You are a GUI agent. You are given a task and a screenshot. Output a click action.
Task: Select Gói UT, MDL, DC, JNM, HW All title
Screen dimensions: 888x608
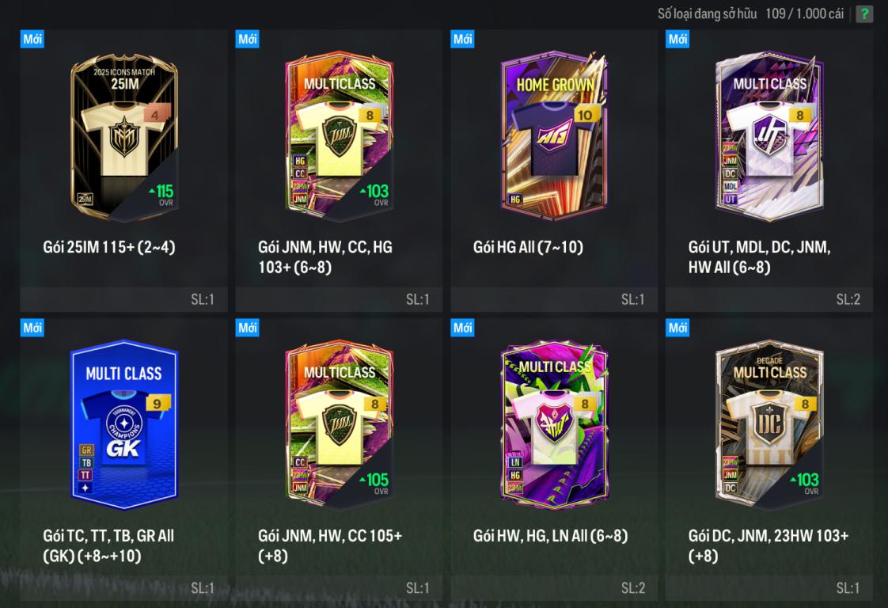click(x=759, y=256)
